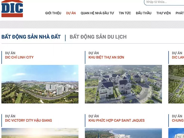
Task: Open the partially visible DIC Lan project link
Action: coord(178,57)
